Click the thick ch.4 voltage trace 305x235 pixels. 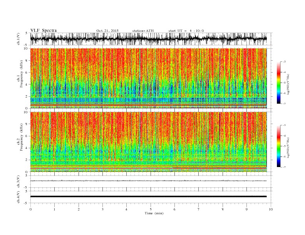click(x=148, y=197)
